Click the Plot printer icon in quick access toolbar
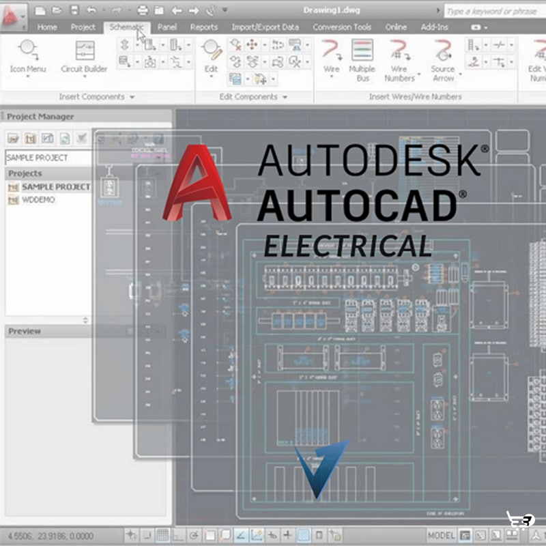This screenshot has width=546, height=546. [x=143, y=10]
